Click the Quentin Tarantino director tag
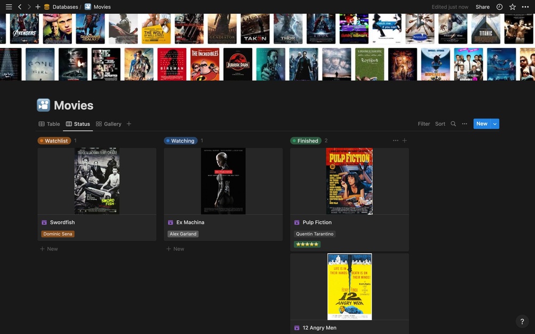The height and width of the screenshot is (334, 535). [x=315, y=234]
